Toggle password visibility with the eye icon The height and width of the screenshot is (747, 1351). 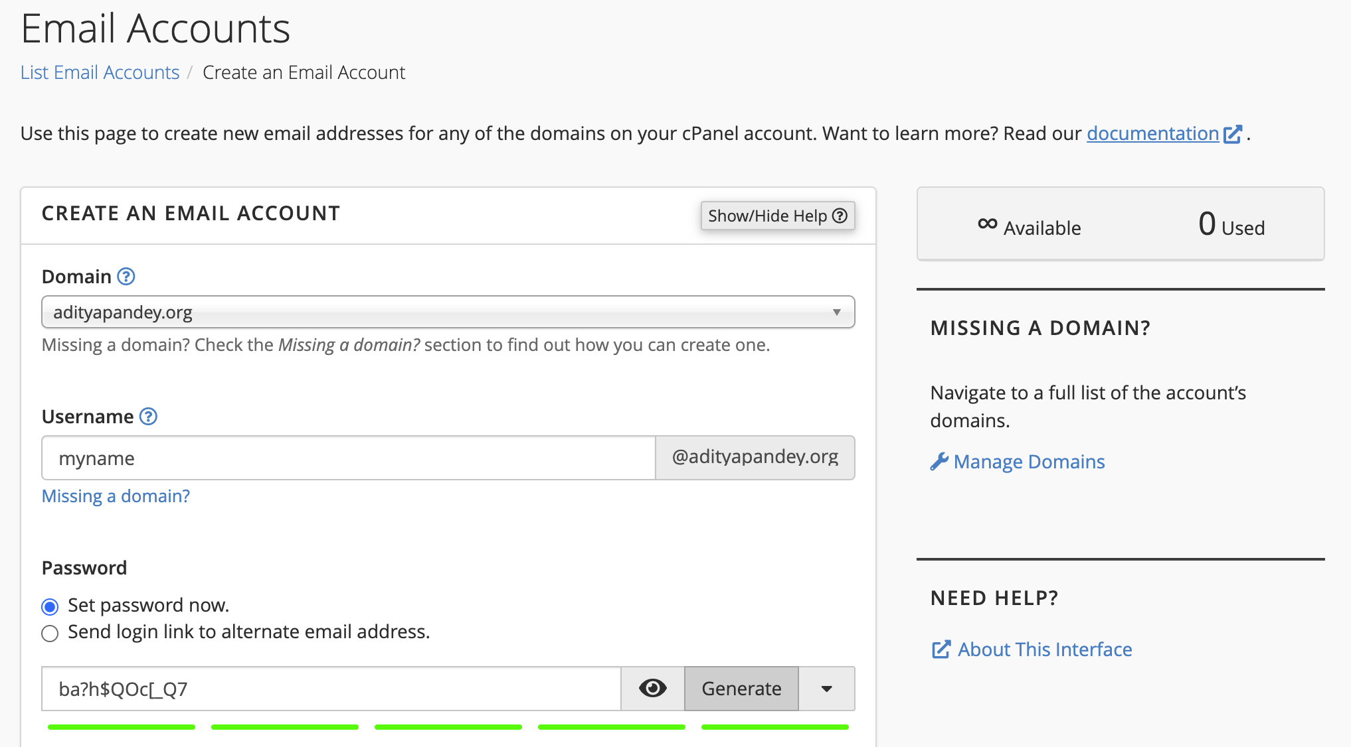(x=652, y=689)
